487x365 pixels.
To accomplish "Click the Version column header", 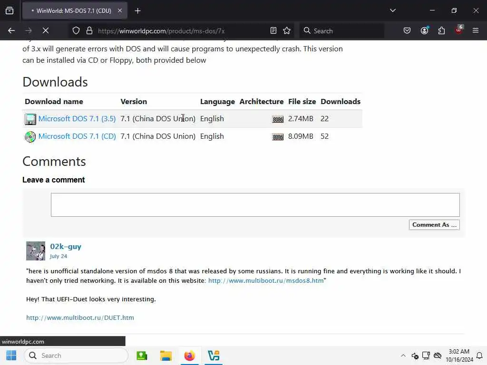I will pyautogui.click(x=134, y=102).
